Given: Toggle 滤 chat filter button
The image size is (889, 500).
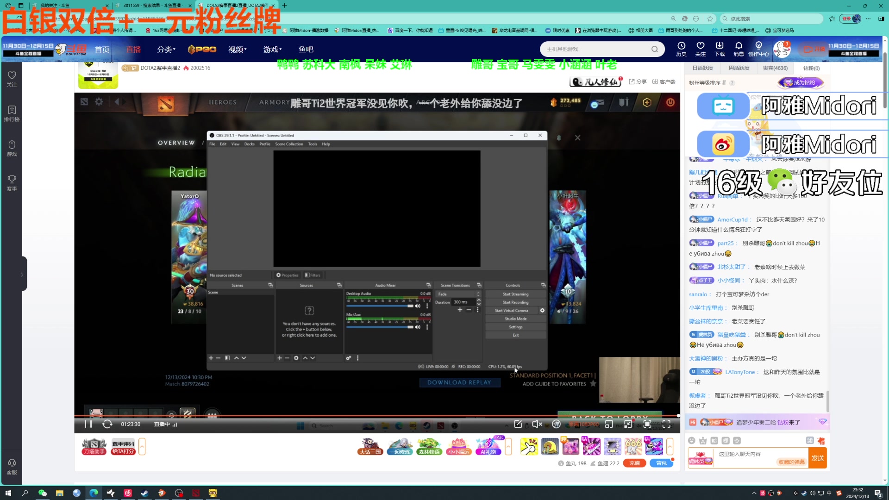Looking at the screenshot, I should click(x=810, y=440).
